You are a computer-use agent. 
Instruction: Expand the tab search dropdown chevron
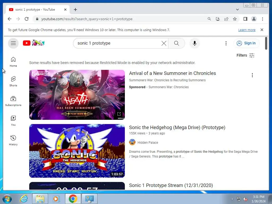coord(237,10)
